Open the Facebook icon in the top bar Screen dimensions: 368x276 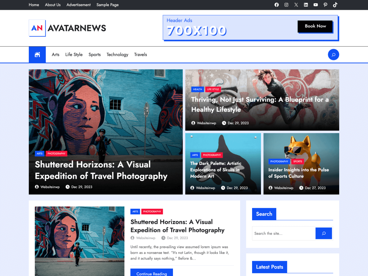tap(276, 5)
